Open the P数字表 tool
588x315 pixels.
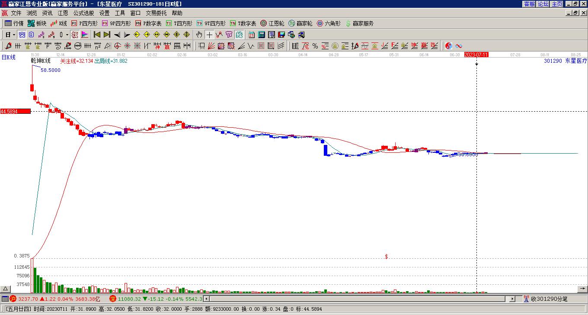[x=148, y=23]
